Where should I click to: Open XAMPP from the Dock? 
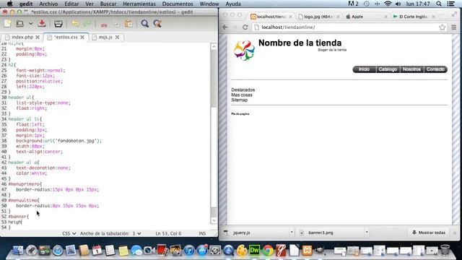click(x=307, y=251)
